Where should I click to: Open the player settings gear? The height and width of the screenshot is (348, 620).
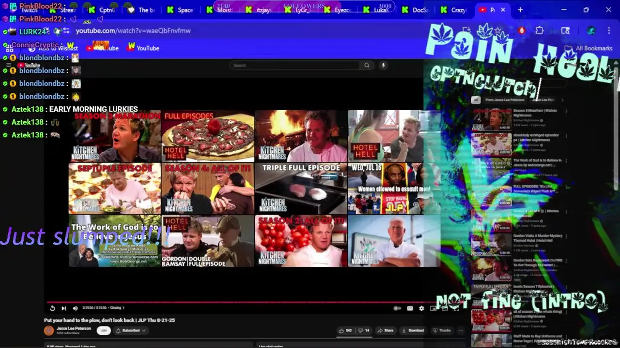[421, 308]
